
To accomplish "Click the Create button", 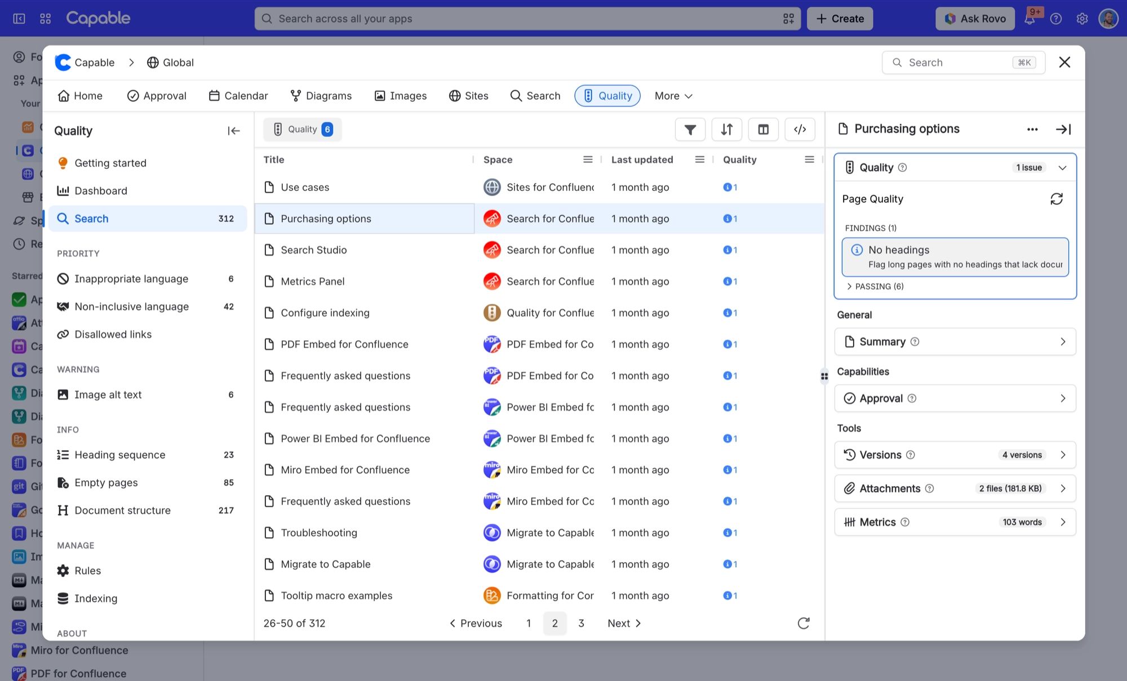I will tap(840, 19).
